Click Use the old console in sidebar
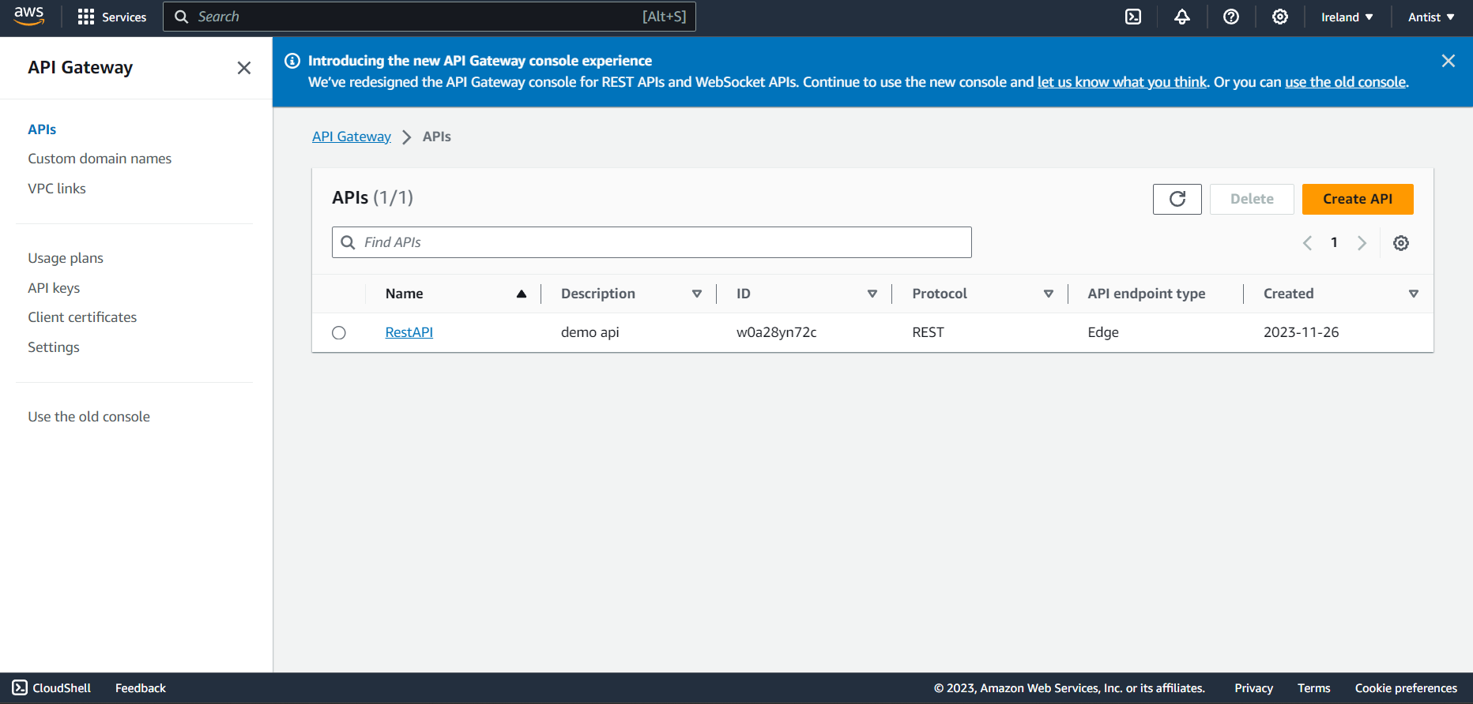 click(x=89, y=417)
